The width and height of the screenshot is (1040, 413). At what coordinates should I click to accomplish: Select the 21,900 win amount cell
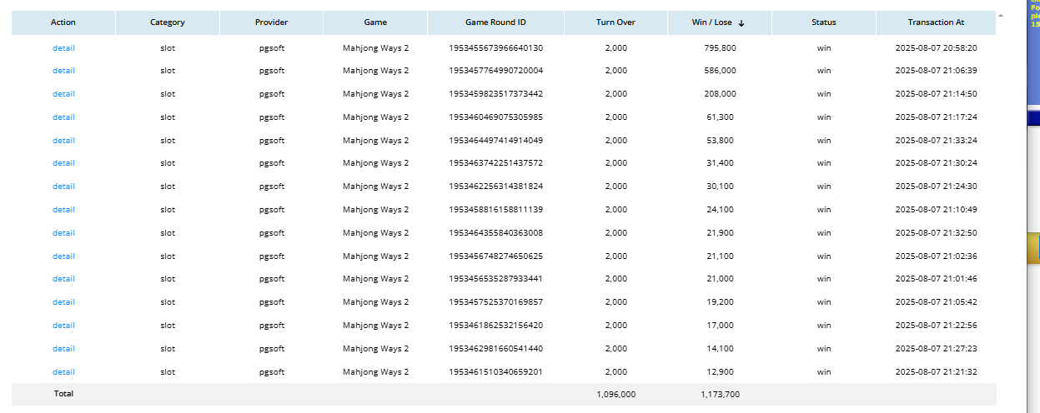[x=720, y=233]
